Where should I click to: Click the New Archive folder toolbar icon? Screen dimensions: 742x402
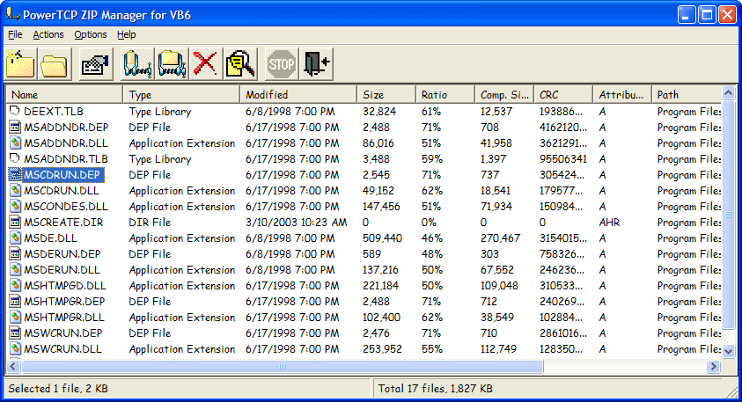pos(20,64)
